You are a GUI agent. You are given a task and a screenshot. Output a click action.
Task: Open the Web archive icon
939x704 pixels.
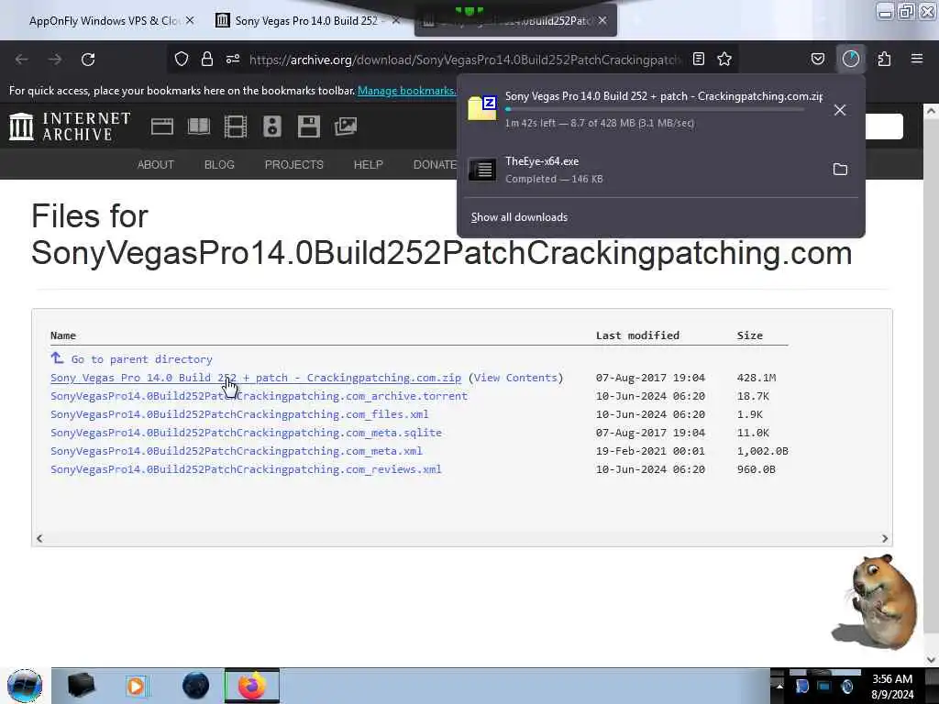pyautogui.click(x=161, y=126)
